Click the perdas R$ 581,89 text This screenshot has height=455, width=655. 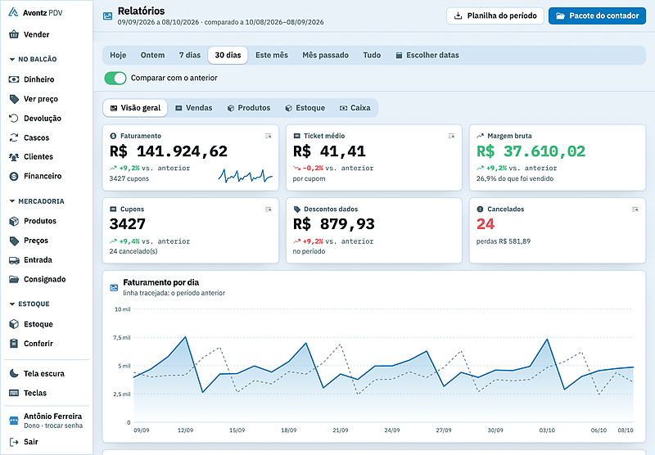pos(504,241)
